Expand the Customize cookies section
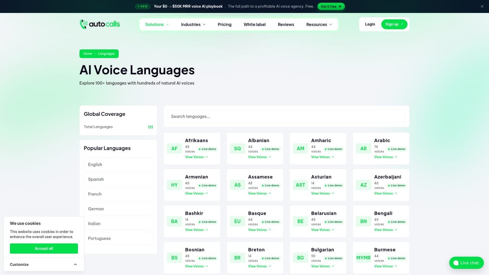The height and width of the screenshot is (275, 489). (x=44, y=264)
